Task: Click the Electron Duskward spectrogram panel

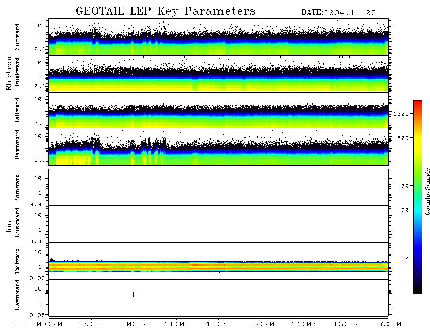Action: 218,73
